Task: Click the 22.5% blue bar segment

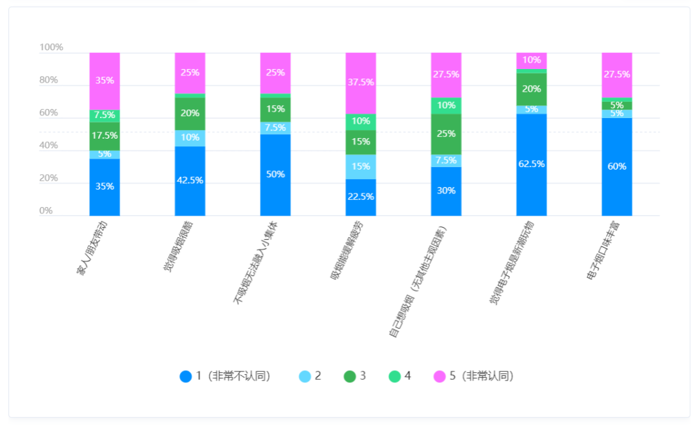Action: [361, 197]
